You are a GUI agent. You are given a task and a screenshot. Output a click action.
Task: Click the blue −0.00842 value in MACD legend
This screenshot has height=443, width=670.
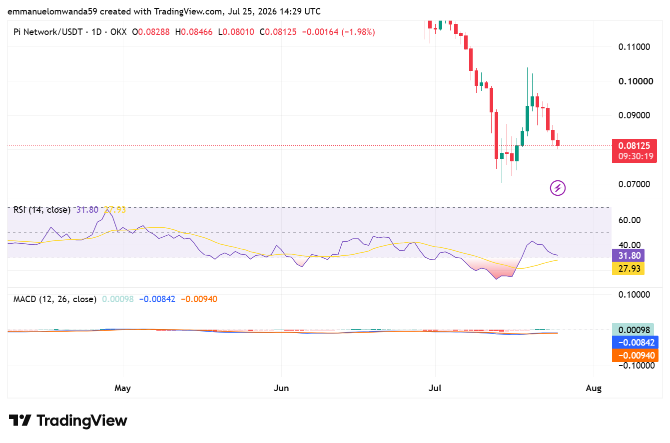(157, 299)
